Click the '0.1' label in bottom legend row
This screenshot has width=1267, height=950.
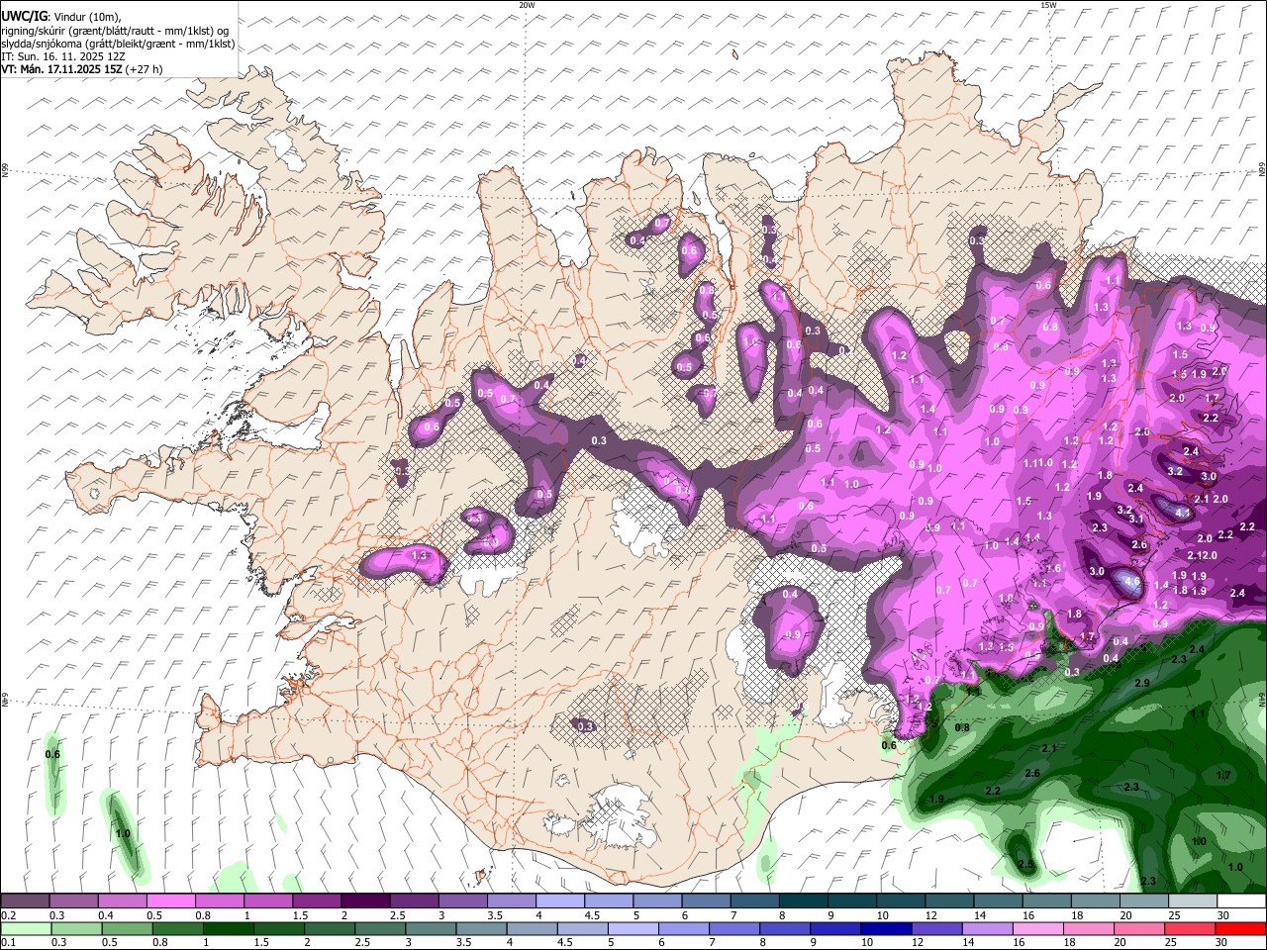(x=9, y=942)
